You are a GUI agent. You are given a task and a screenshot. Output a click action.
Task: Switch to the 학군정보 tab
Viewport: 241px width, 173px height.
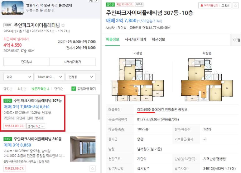click(158, 40)
